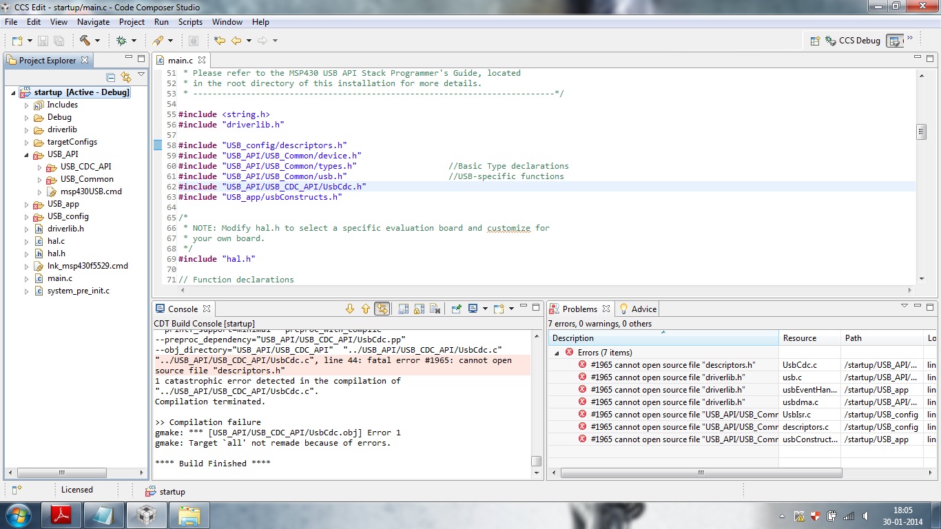Click Console's Previous Error up arrow
The height and width of the screenshot is (529, 941).
[x=365, y=309]
